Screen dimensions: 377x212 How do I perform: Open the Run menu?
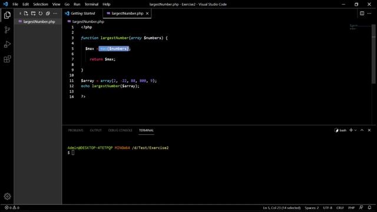[77, 4]
